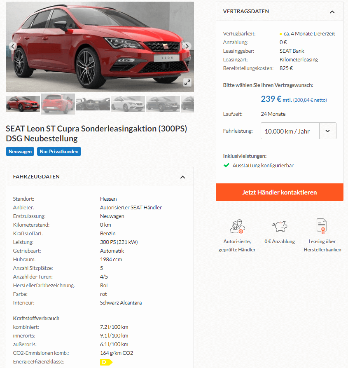Click the Nur Privatkunden tag
348x368 pixels.
[x=59, y=152]
